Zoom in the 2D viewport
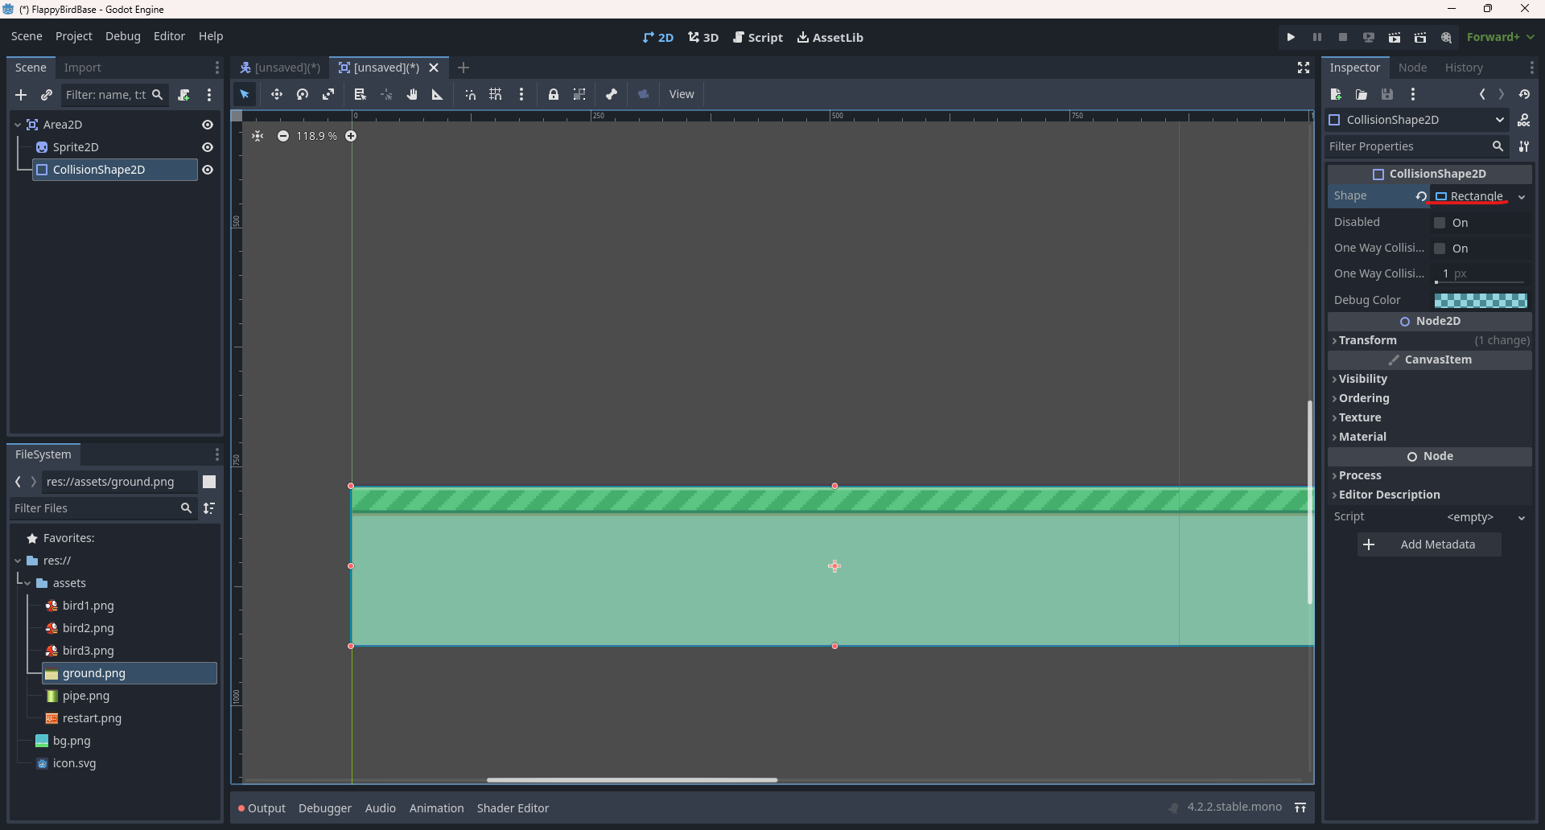 point(351,136)
